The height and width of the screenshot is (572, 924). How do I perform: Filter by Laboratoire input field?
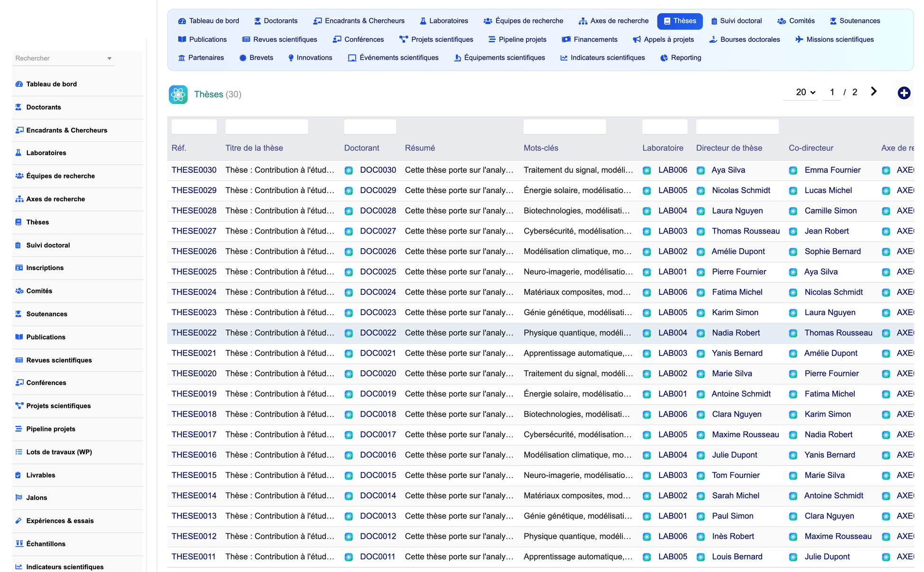665,127
